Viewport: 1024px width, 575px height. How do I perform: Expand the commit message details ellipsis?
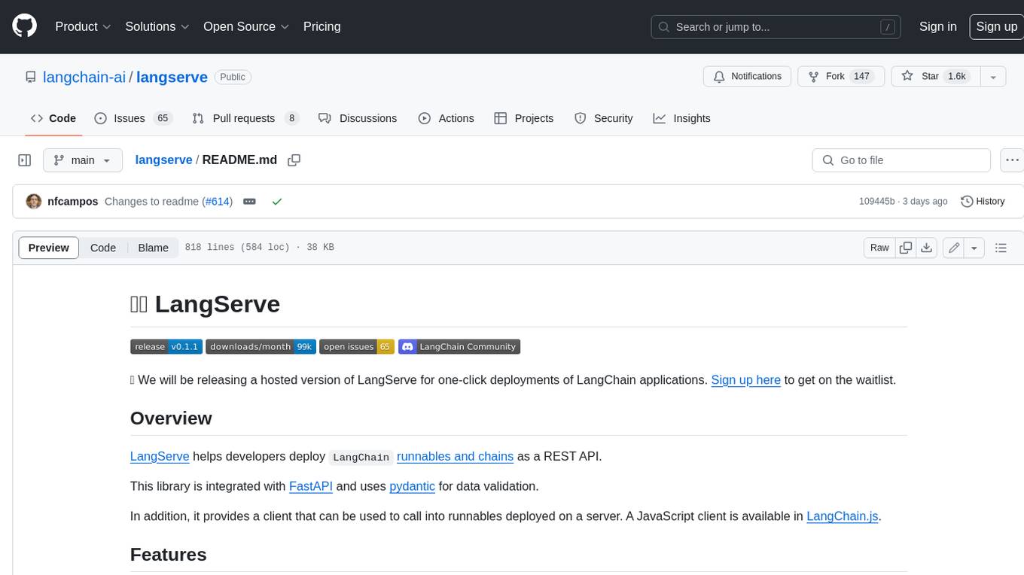249,202
